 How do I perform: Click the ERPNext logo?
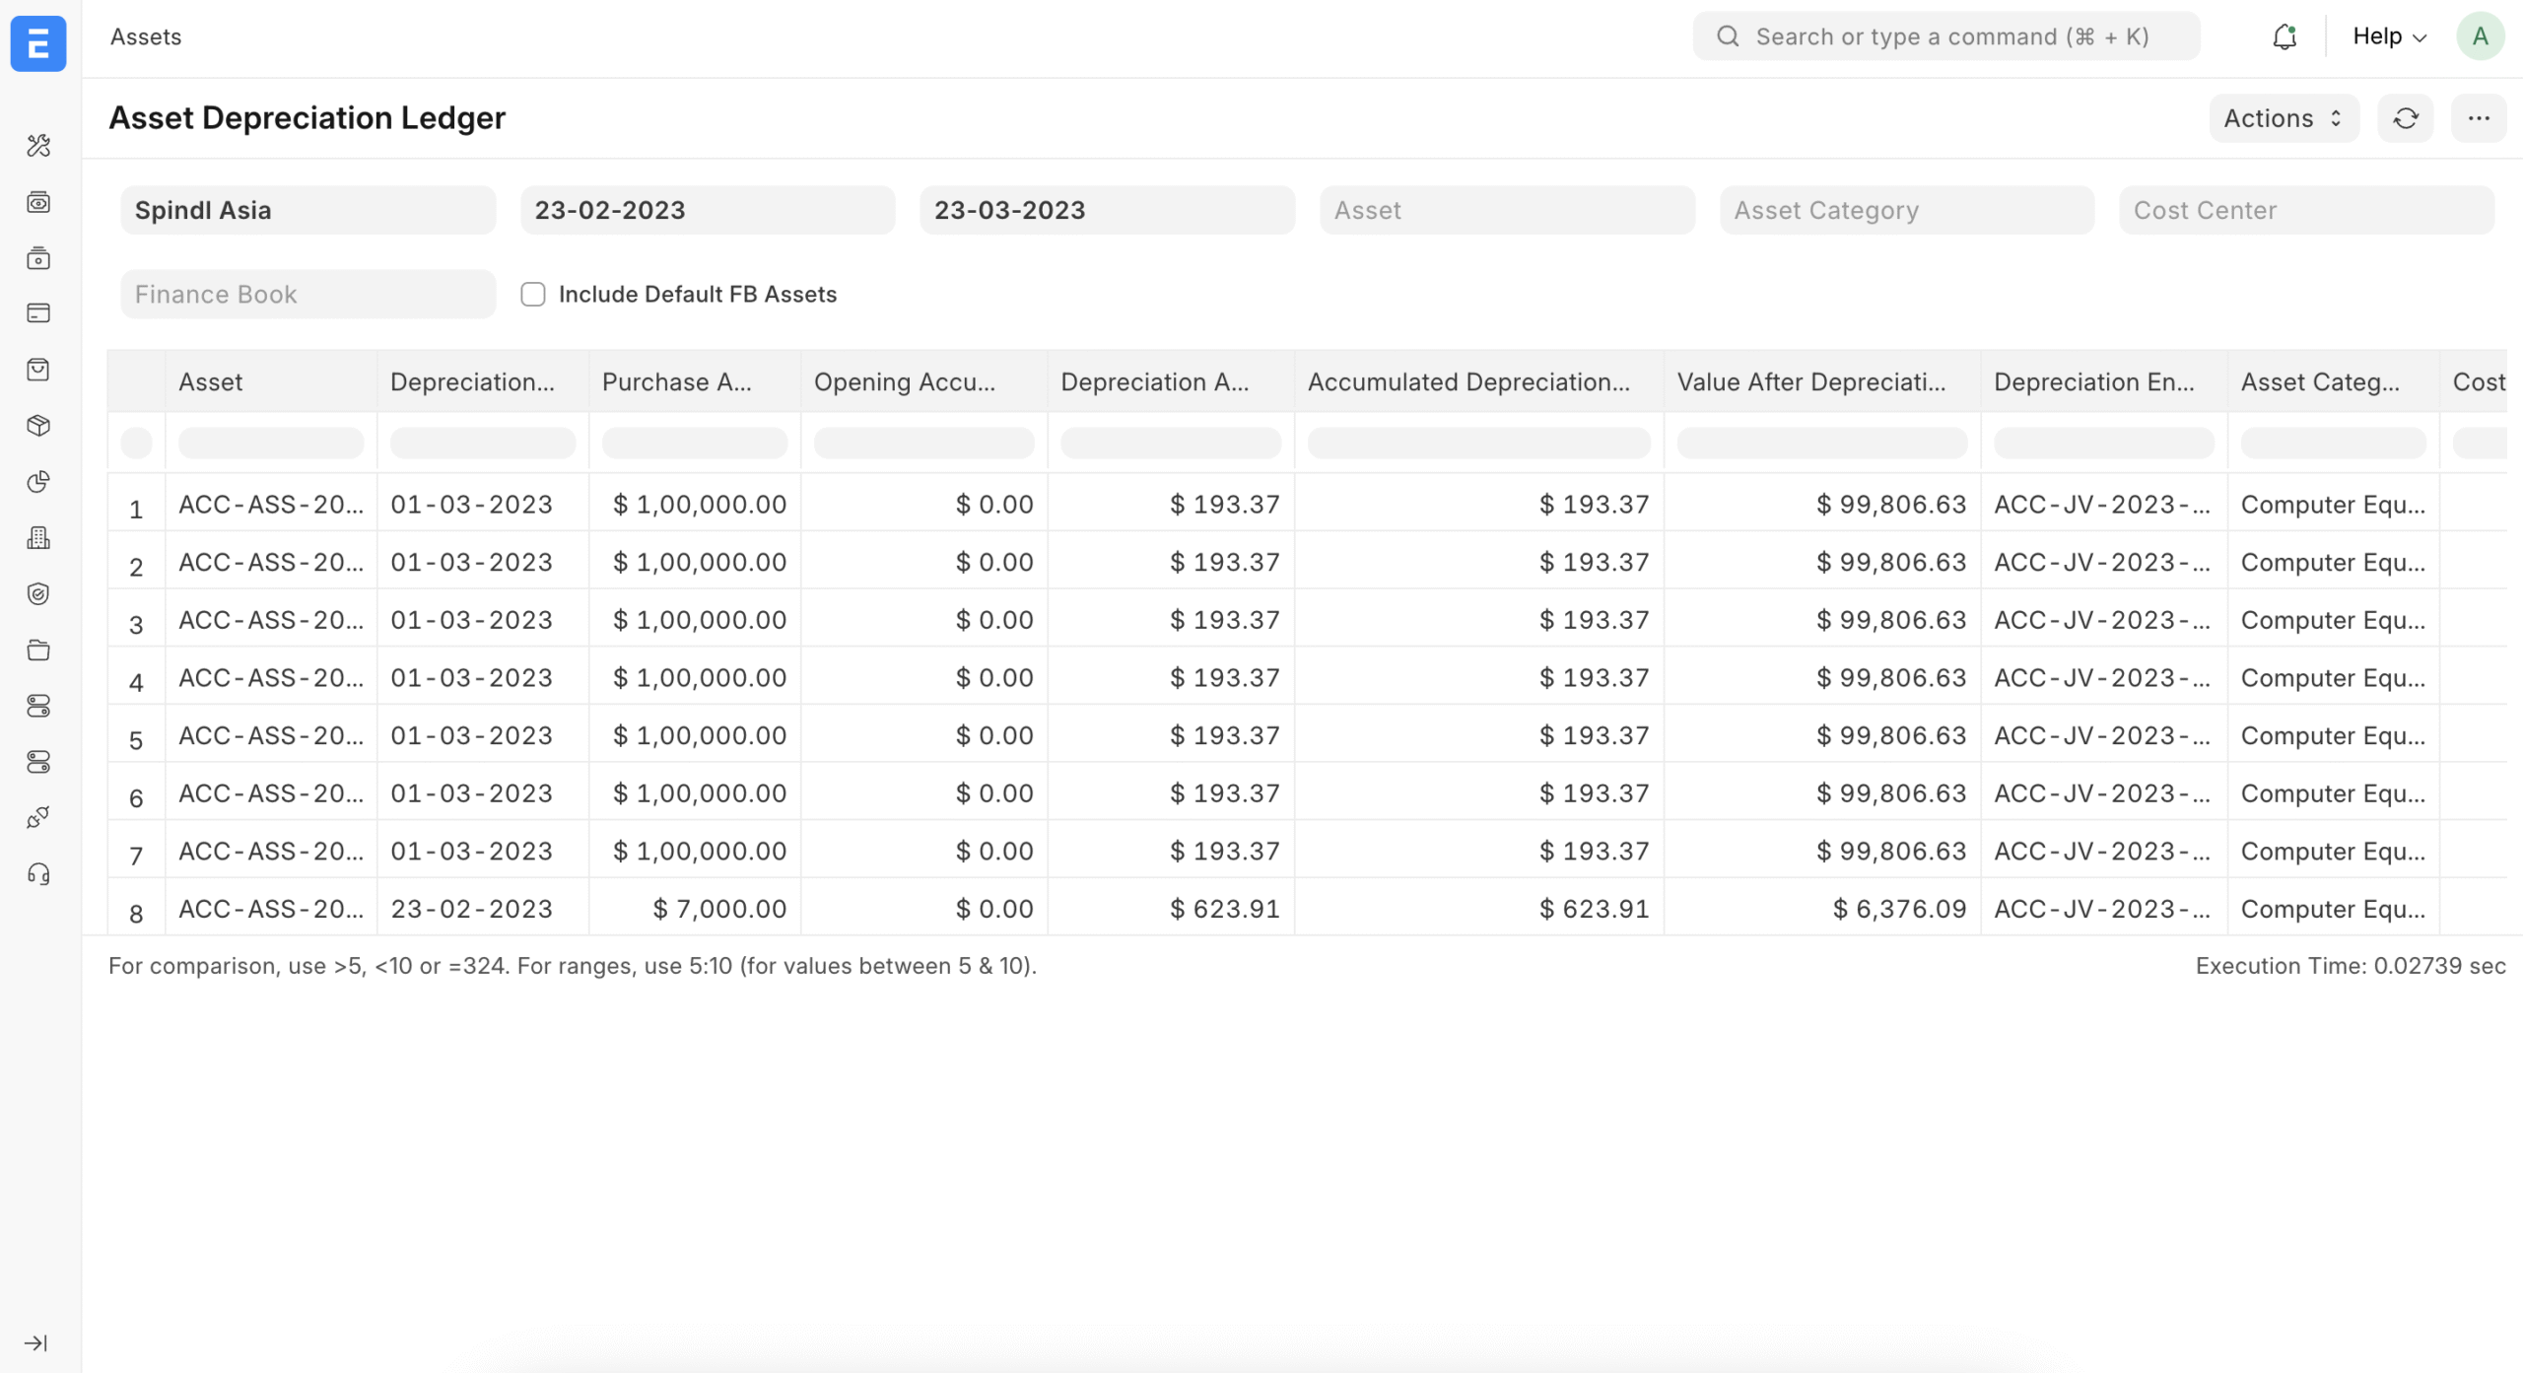click(38, 43)
